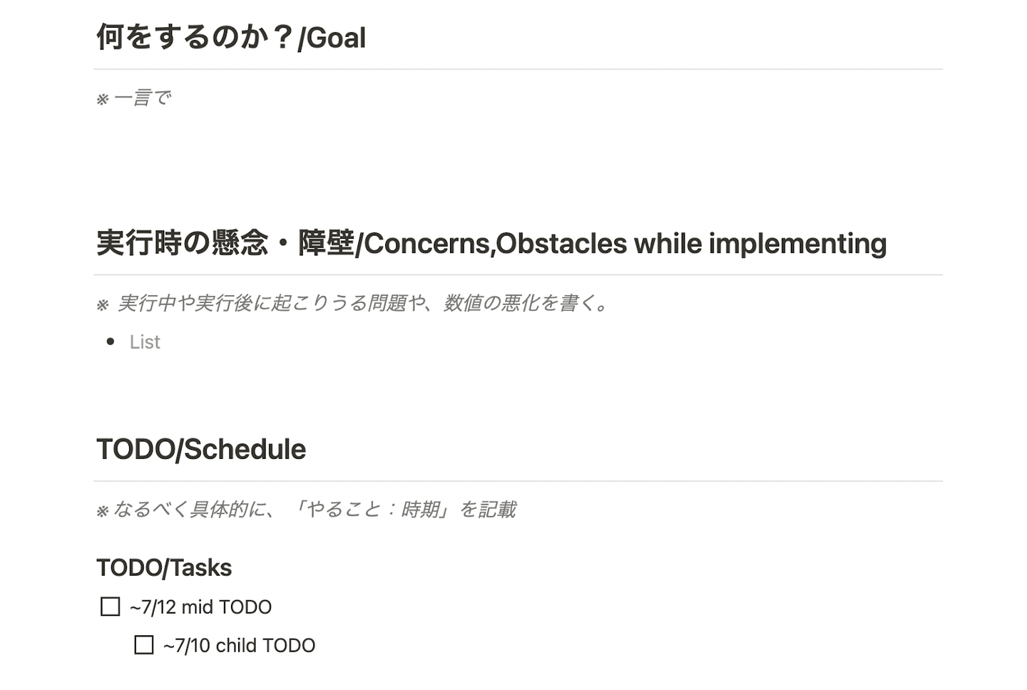The height and width of the screenshot is (690, 1027).
Task: Tick the ~7/10 child TODO checkbox
Action: [x=144, y=645]
